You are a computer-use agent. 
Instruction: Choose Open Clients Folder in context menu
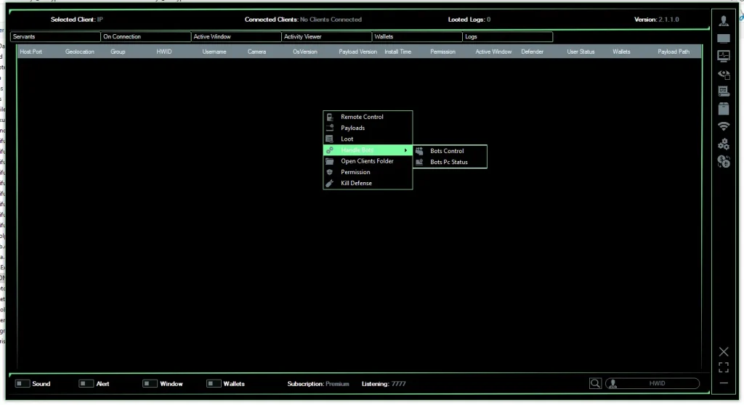367,161
